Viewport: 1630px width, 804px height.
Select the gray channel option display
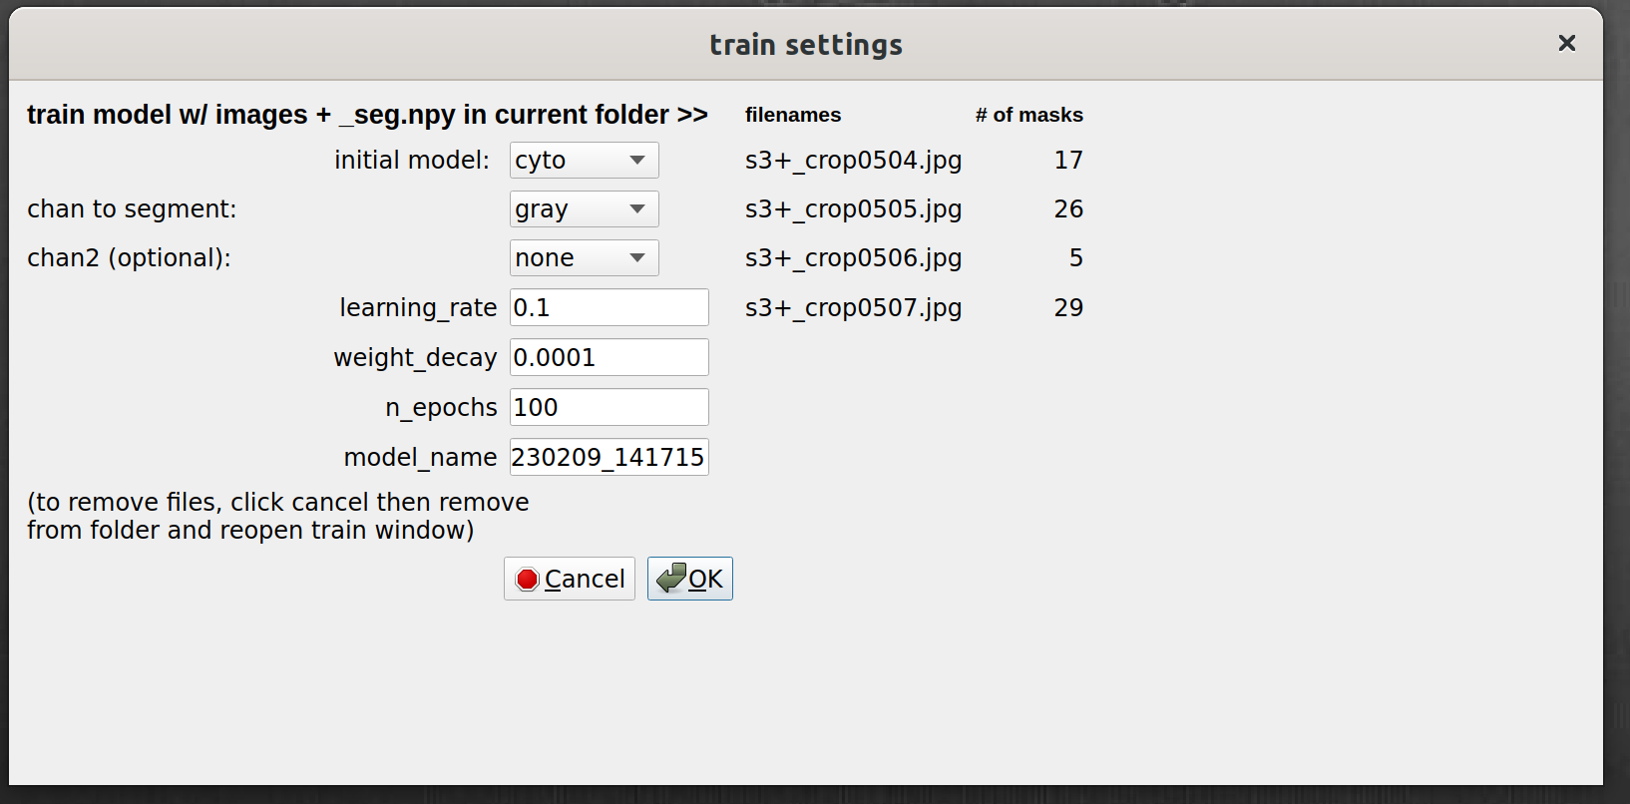click(544, 208)
